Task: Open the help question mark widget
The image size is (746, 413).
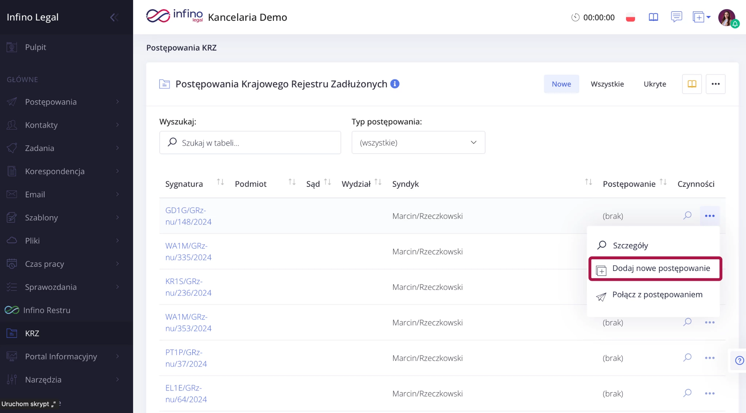Action: coord(739,360)
